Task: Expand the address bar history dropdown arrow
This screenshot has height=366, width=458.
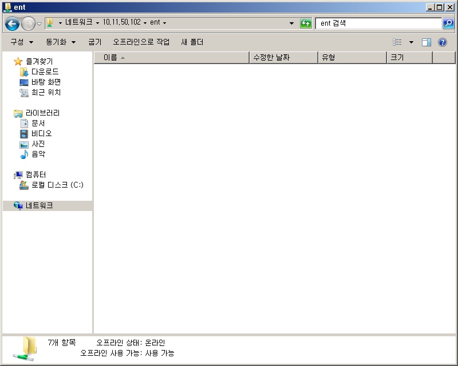Action: pyautogui.click(x=291, y=23)
